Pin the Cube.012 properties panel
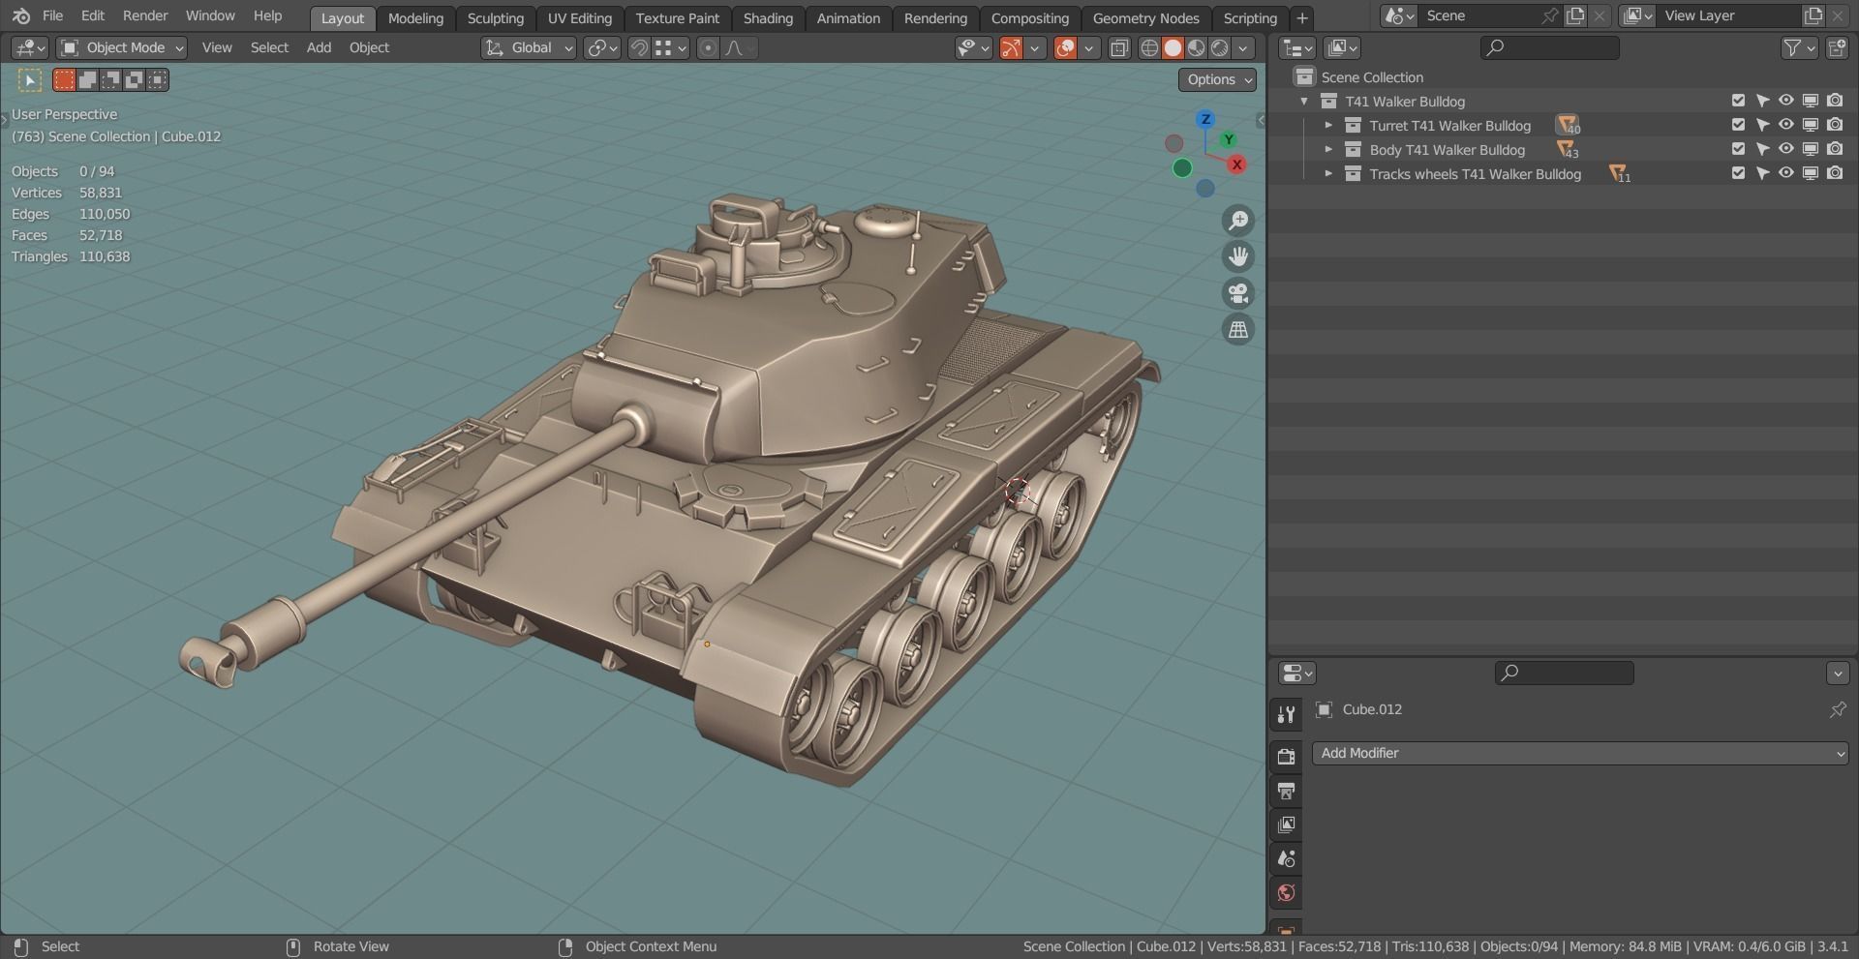1859x959 pixels. coord(1837,709)
